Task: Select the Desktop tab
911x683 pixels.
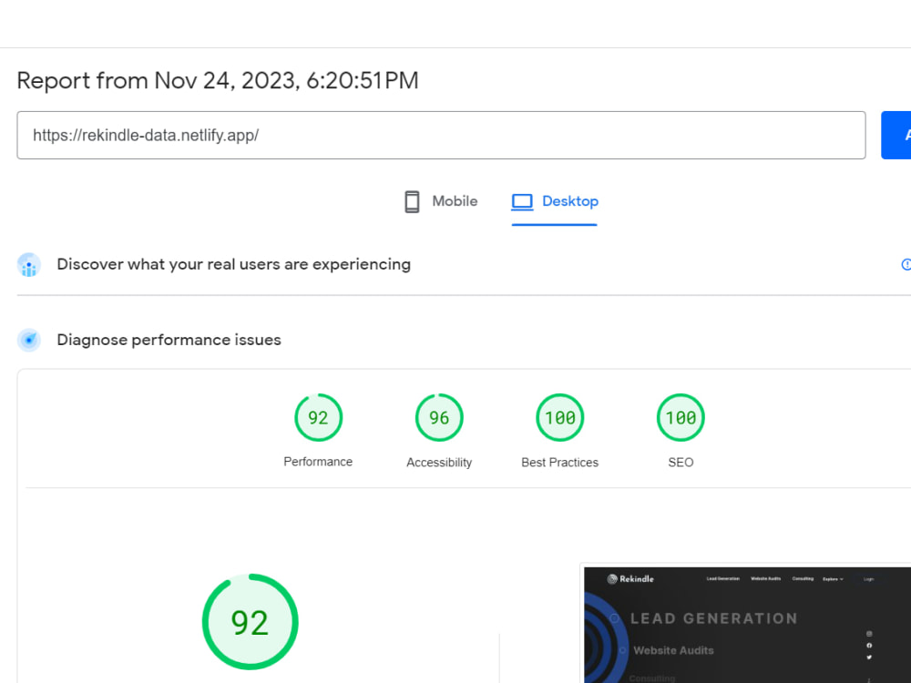Action: 554,201
